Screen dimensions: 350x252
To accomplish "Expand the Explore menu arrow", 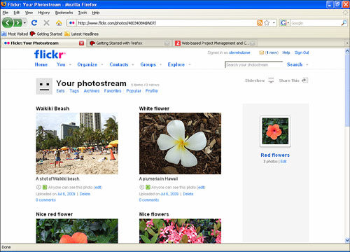I will click(190, 64).
